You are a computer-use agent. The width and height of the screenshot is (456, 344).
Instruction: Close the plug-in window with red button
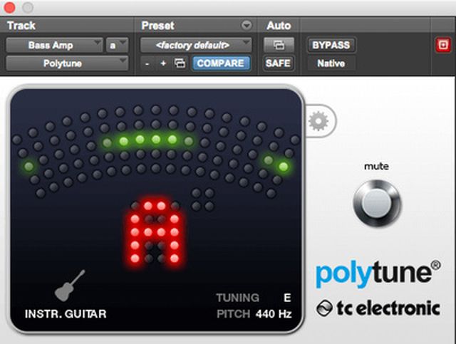coord(9,7)
